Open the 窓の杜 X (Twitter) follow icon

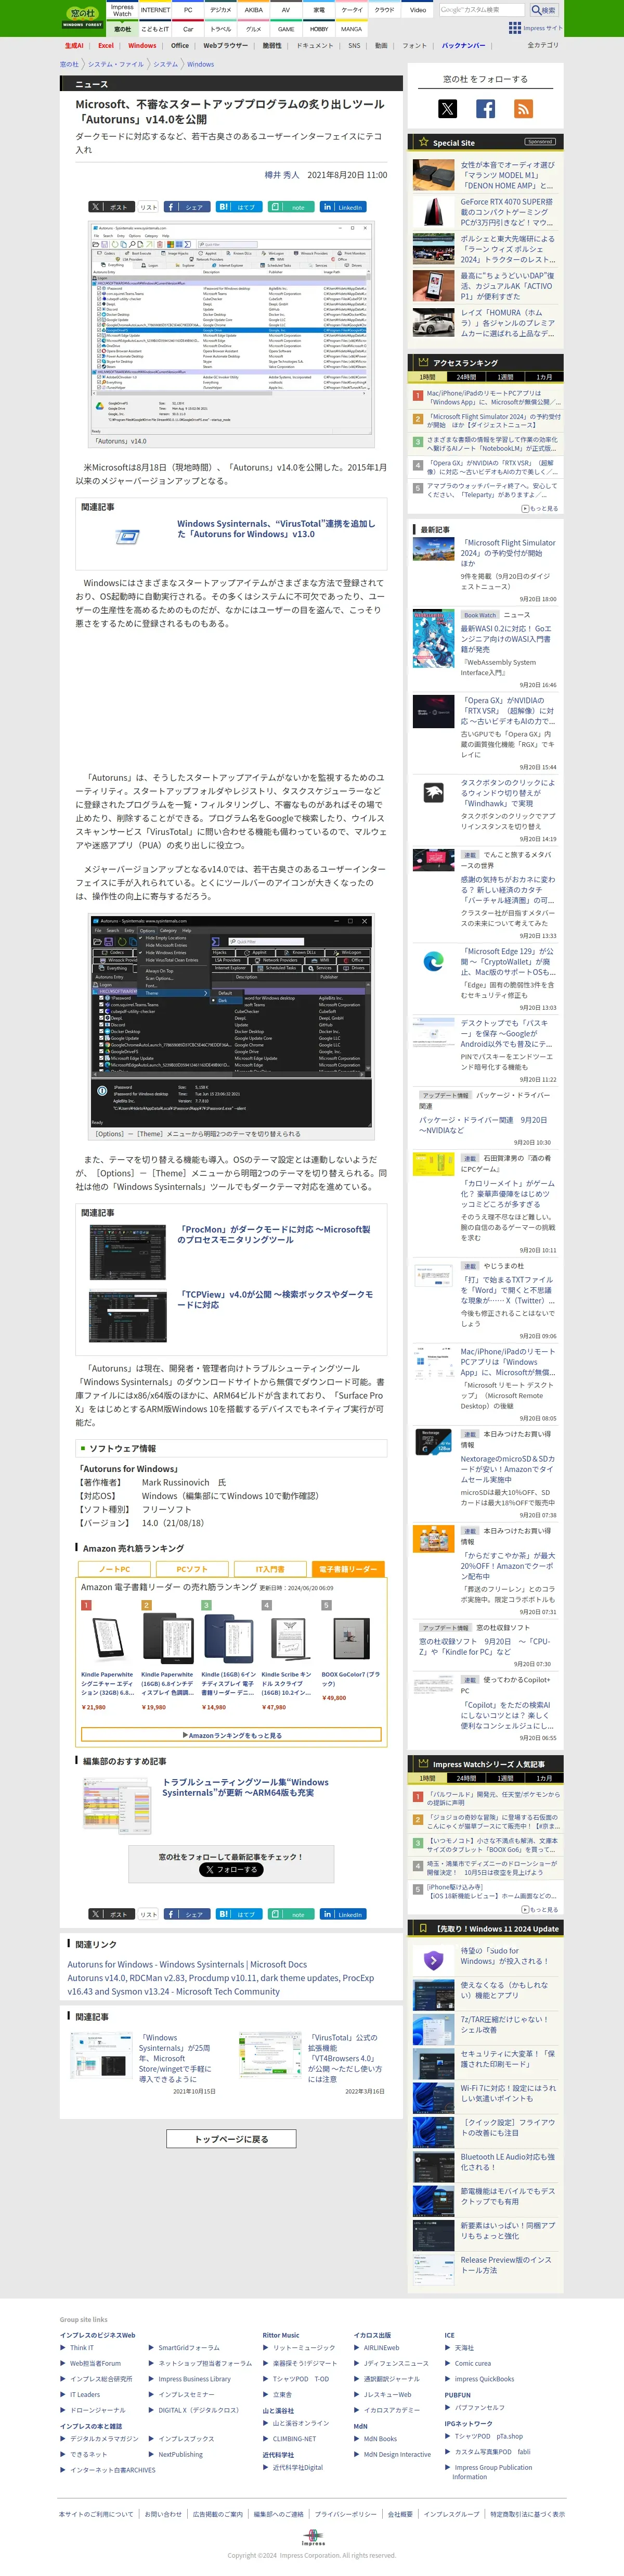point(446,109)
